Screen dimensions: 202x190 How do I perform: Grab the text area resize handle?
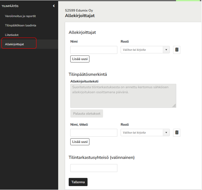click(x=174, y=106)
